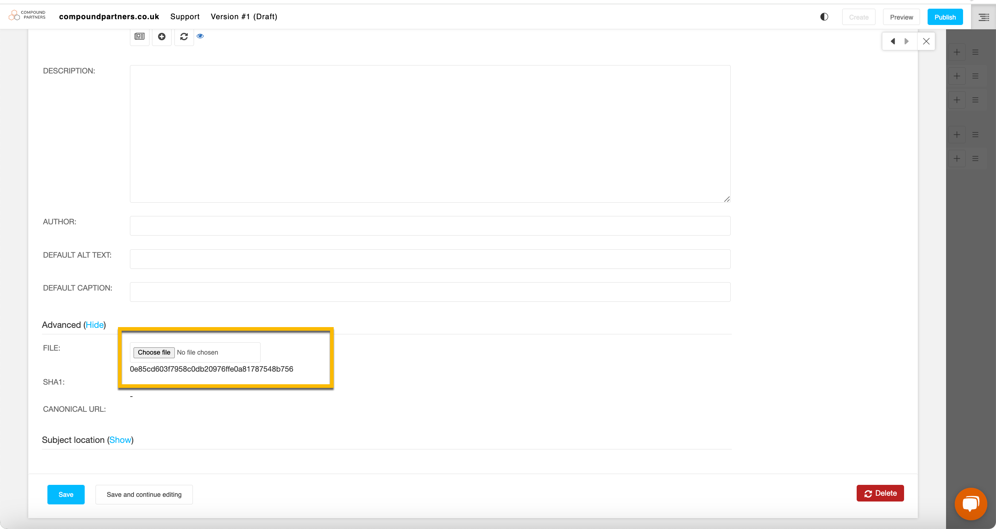Click the fourth plus icon in sidebar

tap(957, 135)
